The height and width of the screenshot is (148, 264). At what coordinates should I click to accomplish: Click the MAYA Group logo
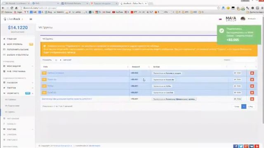pyautogui.click(x=231, y=19)
